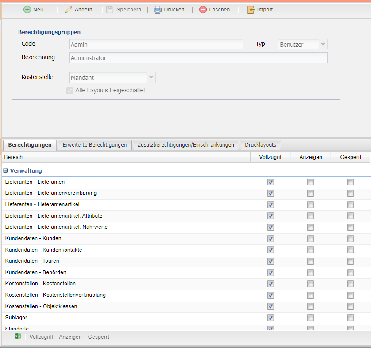The width and height of the screenshot is (371, 348).
Task: Switch to Erweiterte Berechtigungen tab
Action: pos(95,145)
